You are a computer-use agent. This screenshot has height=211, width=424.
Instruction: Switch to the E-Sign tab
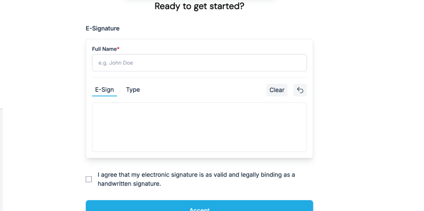tap(104, 90)
